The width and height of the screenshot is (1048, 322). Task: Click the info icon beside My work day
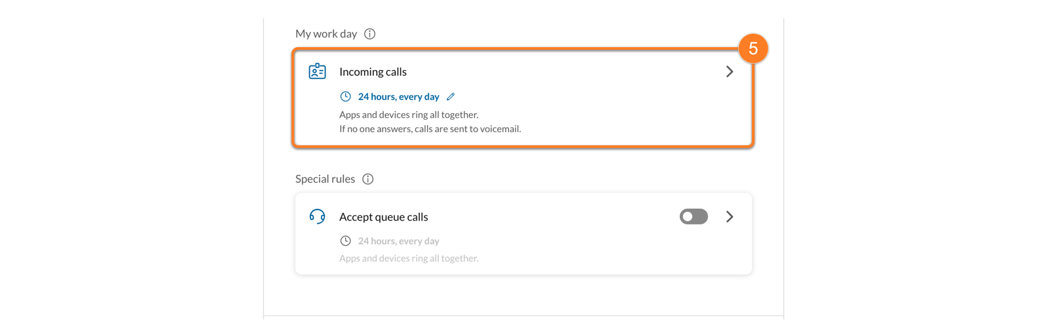(x=369, y=34)
